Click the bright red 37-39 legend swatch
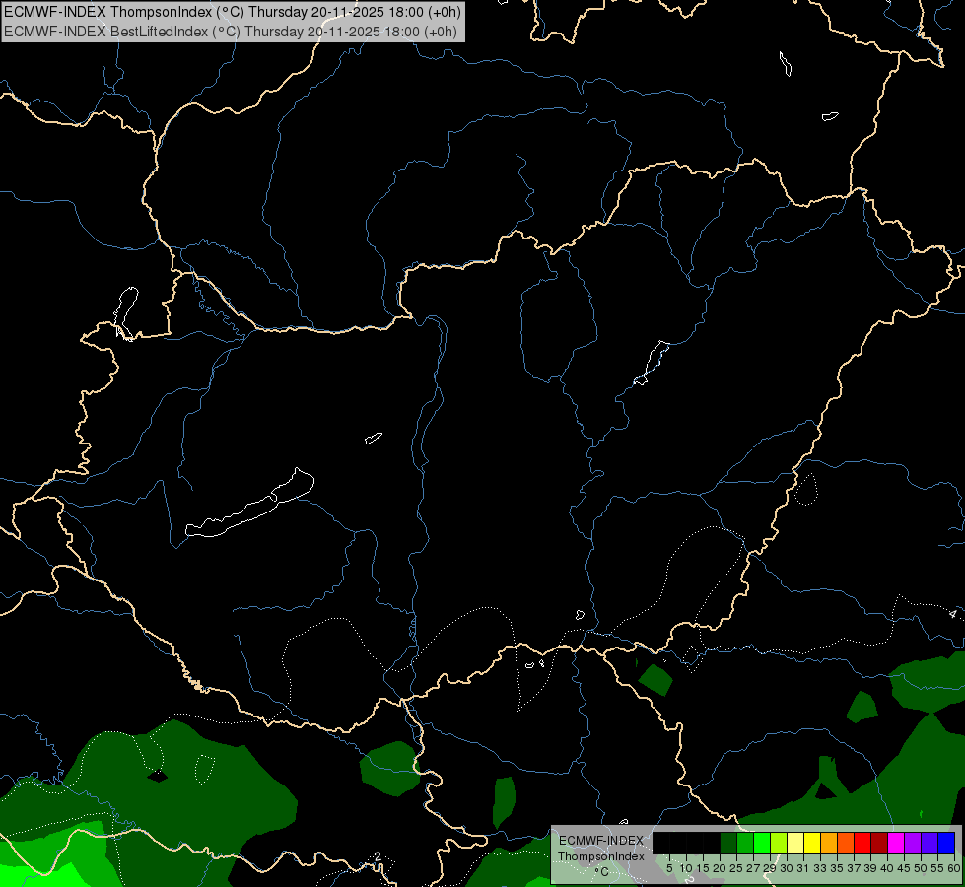The width and height of the screenshot is (965, 887). [862, 844]
